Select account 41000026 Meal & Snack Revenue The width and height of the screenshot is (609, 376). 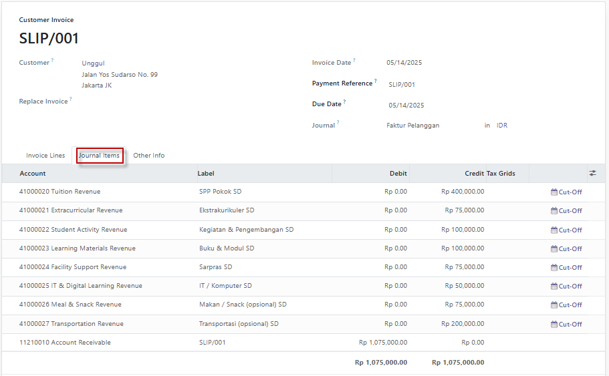tap(70, 305)
